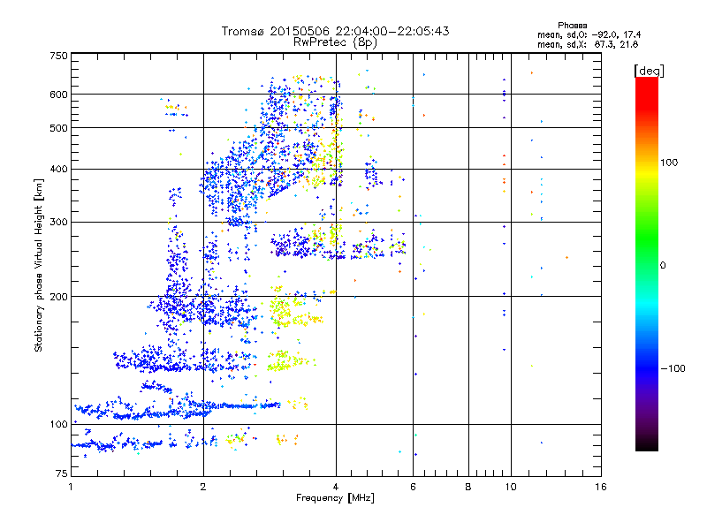707x530 pixels.
Task: Click the 'Stationary phase Virtual Height [km]' axis label
Action: (39, 266)
